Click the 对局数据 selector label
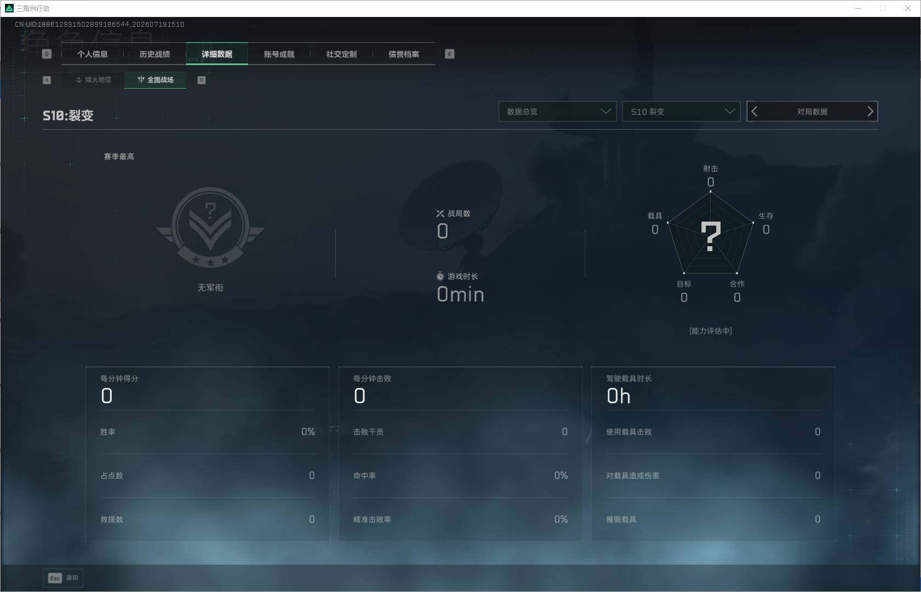The height and width of the screenshot is (592, 921). [812, 112]
